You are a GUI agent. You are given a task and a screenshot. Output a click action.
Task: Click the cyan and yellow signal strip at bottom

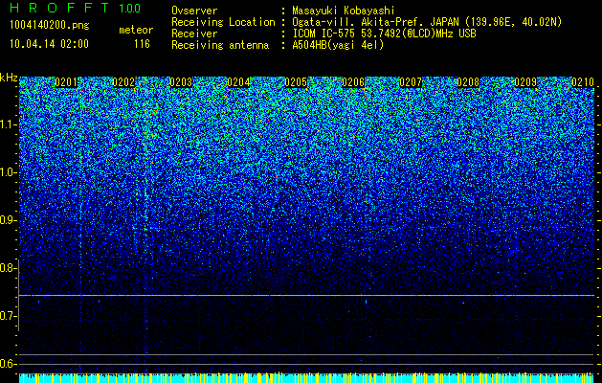click(x=306, y=378)
